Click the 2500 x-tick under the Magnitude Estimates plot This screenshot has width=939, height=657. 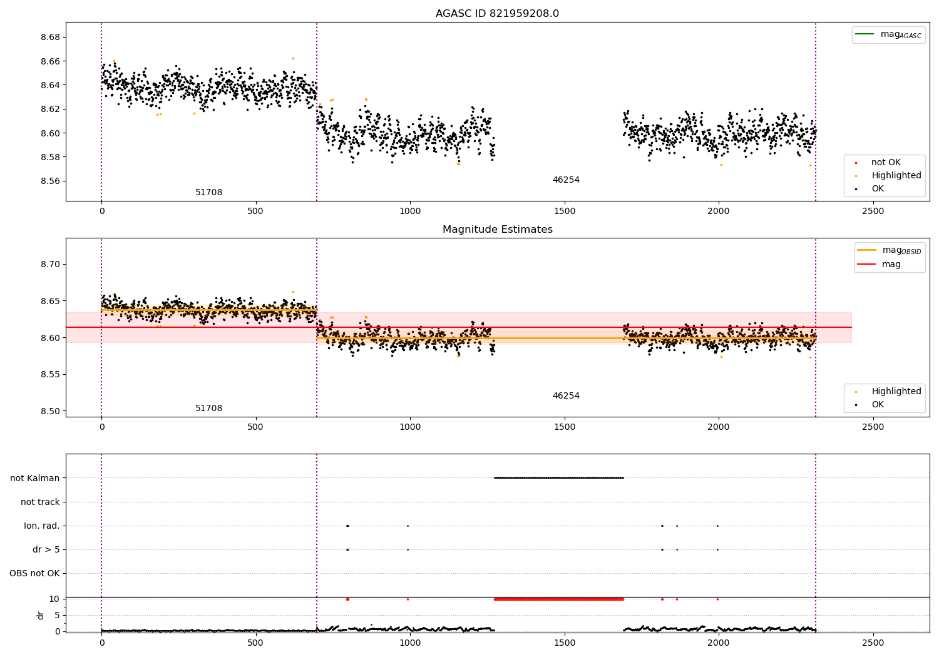pos(873,427)
